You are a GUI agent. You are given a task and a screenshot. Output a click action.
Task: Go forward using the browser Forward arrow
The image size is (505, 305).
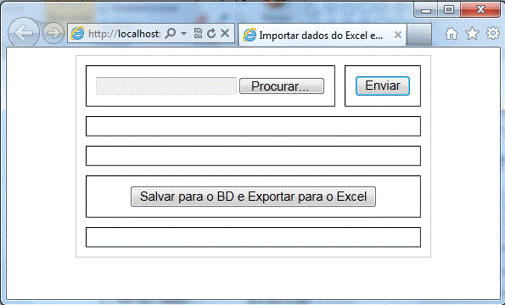coord(53,33)
